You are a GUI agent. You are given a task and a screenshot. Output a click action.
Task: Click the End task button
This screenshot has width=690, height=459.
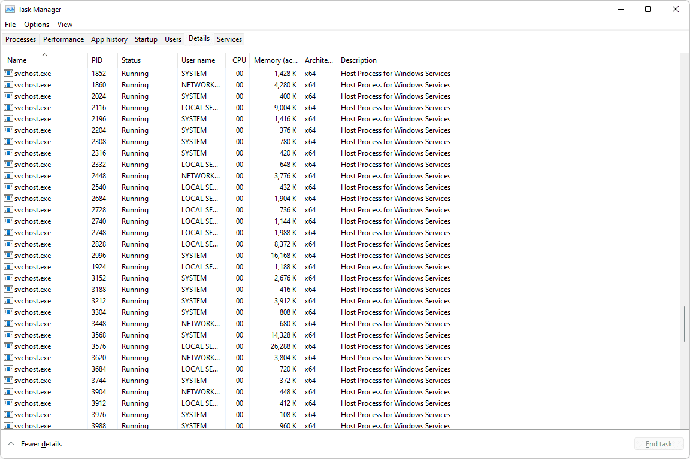coord(659,443)
